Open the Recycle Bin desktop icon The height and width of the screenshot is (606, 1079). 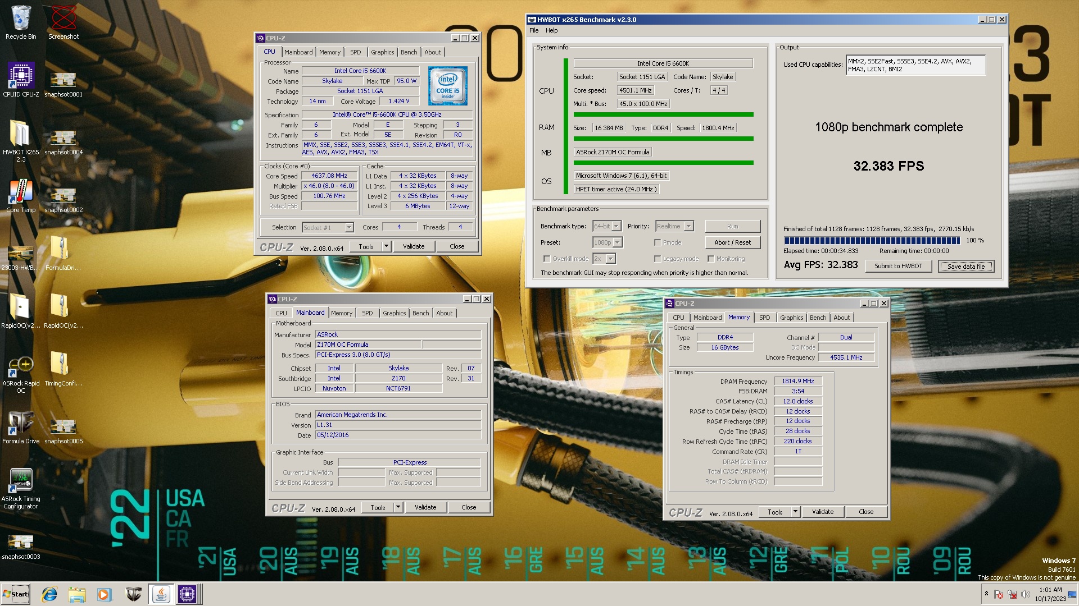click(x=21, y=22)
